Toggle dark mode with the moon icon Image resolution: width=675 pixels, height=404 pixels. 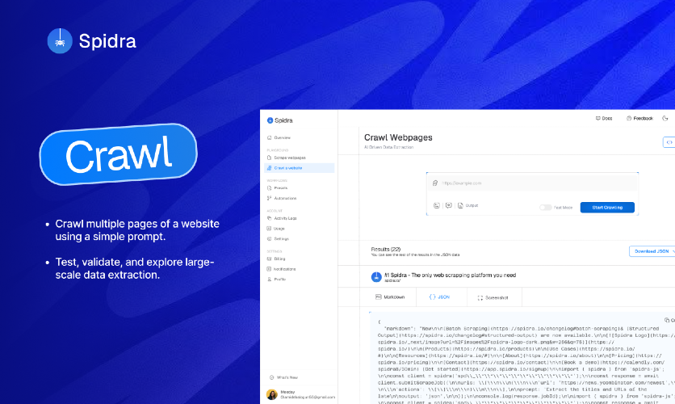pyautogui.click(x=665, y=118)
